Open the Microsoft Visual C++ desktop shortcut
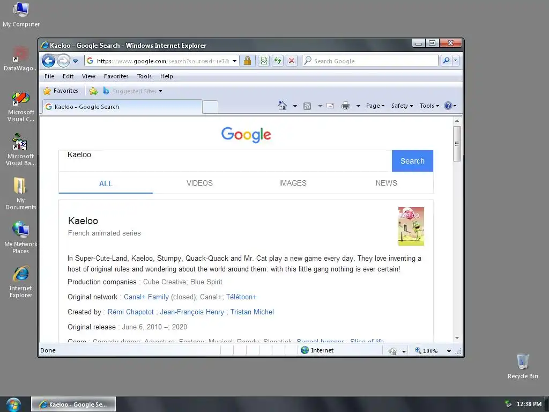Screen dimensions: 549x412 (x=21, y=107)
